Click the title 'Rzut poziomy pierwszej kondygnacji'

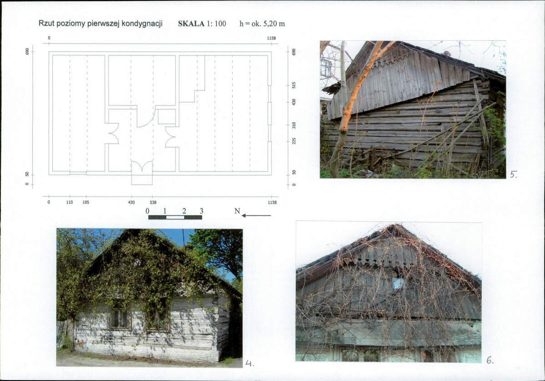click(100, 23)
